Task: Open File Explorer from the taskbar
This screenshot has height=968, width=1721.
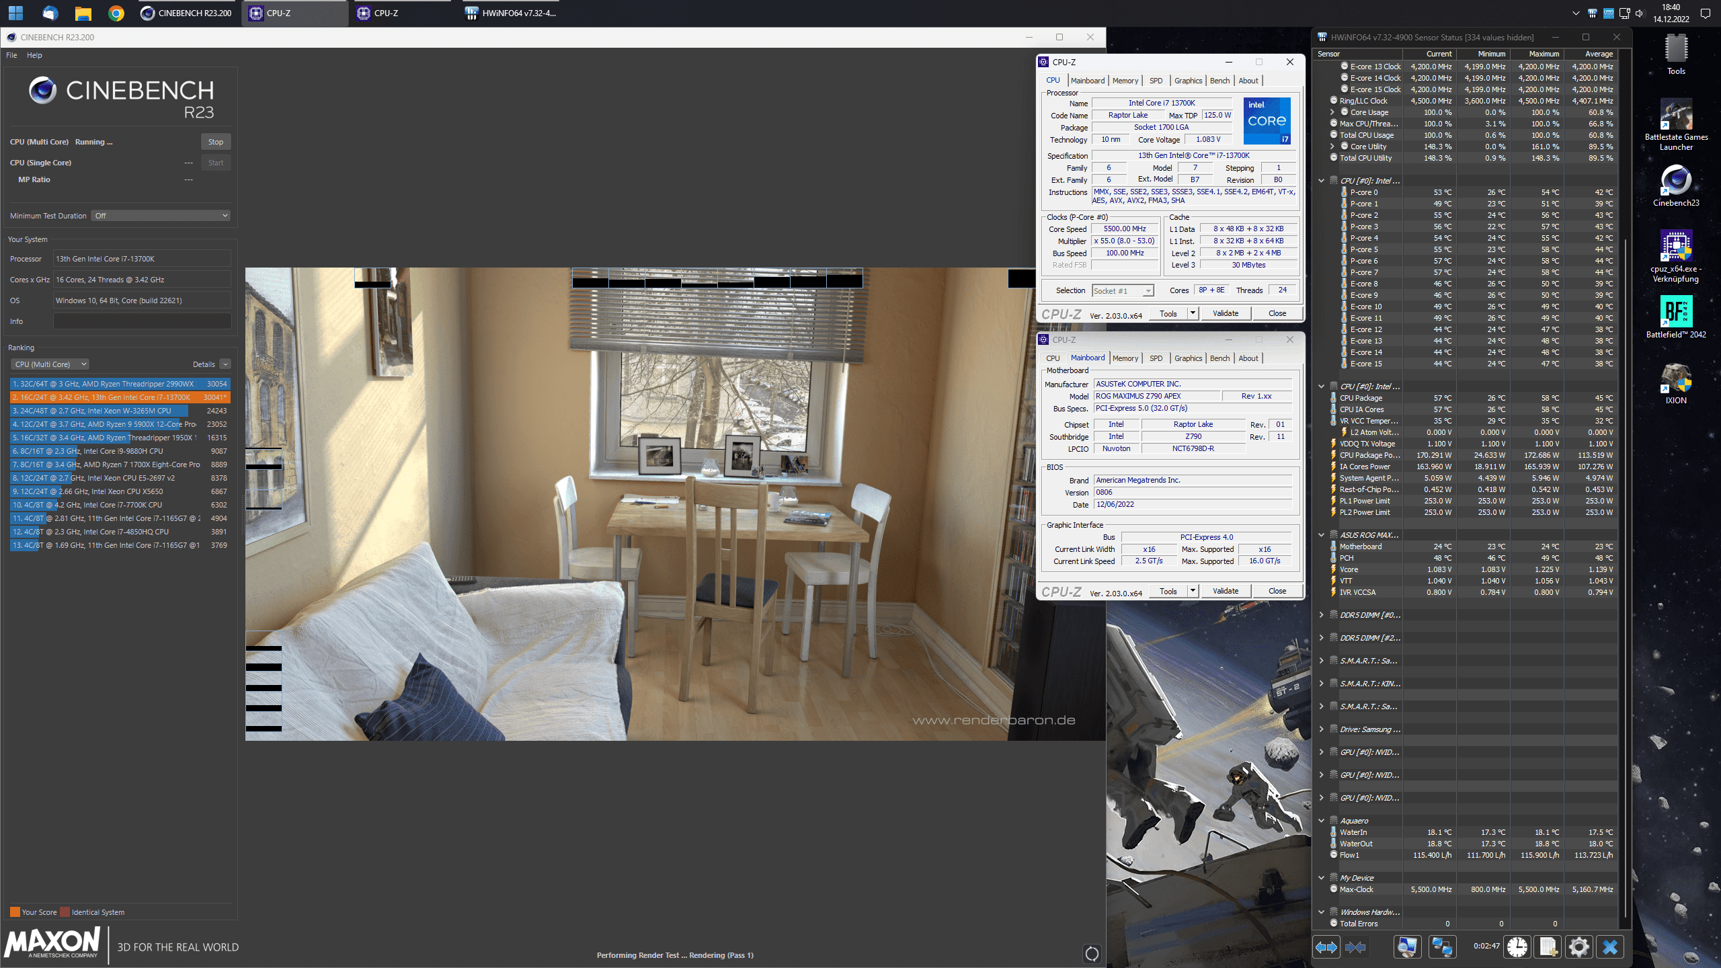Action: click(83, 13)
